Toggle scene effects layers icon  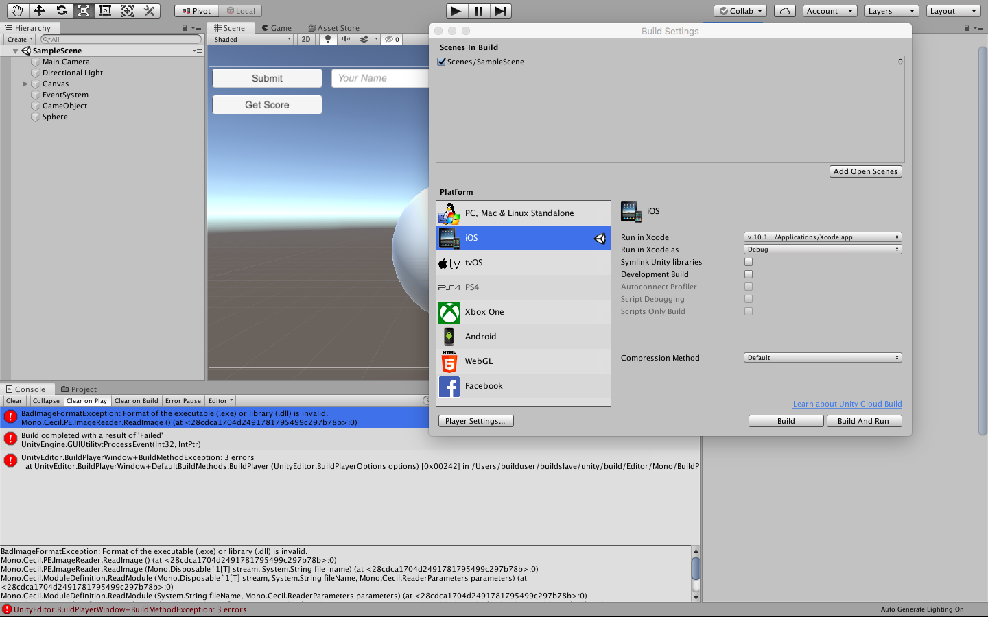[364, 39]
